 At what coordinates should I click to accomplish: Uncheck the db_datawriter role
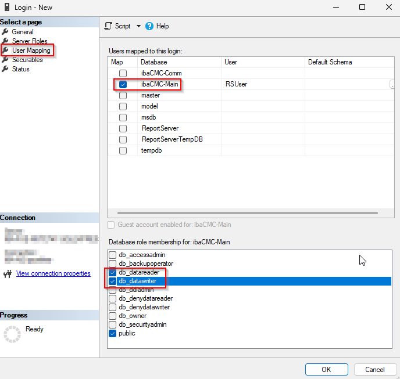coord(113,281)
